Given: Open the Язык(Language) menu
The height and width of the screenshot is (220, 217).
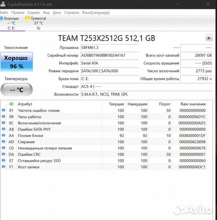Looking at the screenshot, I should 96,13.
